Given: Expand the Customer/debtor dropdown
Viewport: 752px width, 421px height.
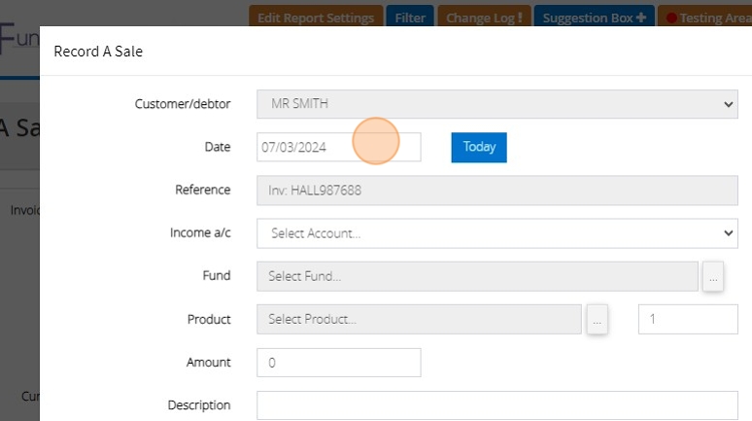Looking at the screenshot, I should (496, 104).
